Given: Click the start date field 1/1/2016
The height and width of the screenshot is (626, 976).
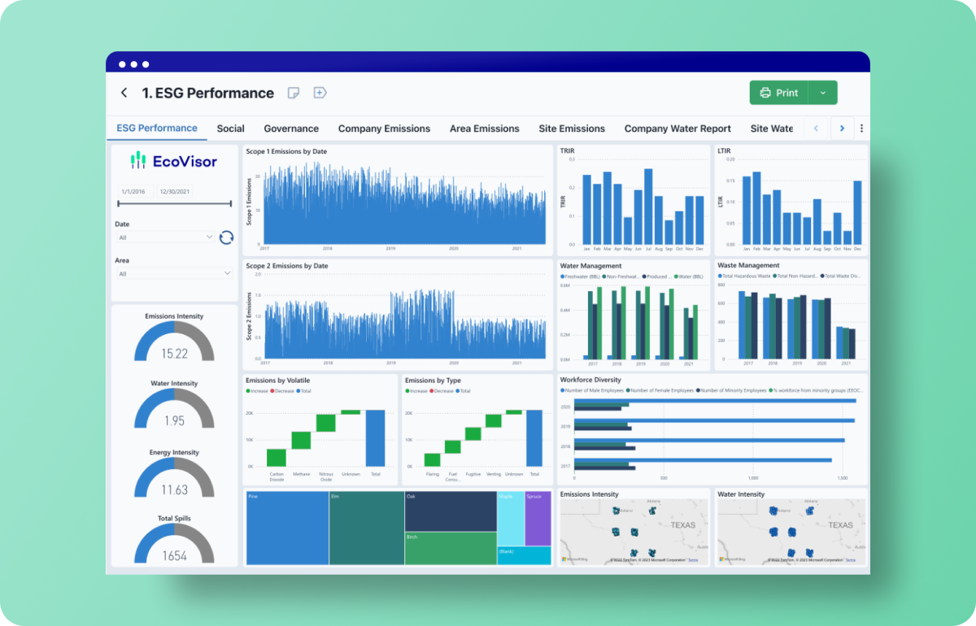Looking at the screenshot, I should tap(134, 191).
